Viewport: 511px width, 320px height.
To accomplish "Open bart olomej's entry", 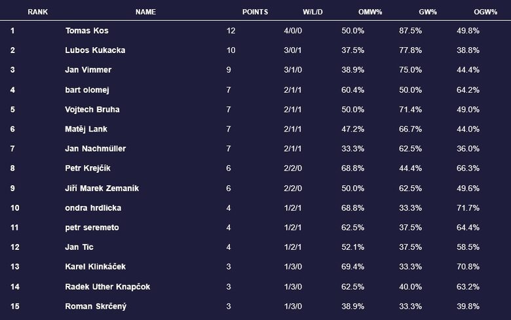I will pos(88,90).
